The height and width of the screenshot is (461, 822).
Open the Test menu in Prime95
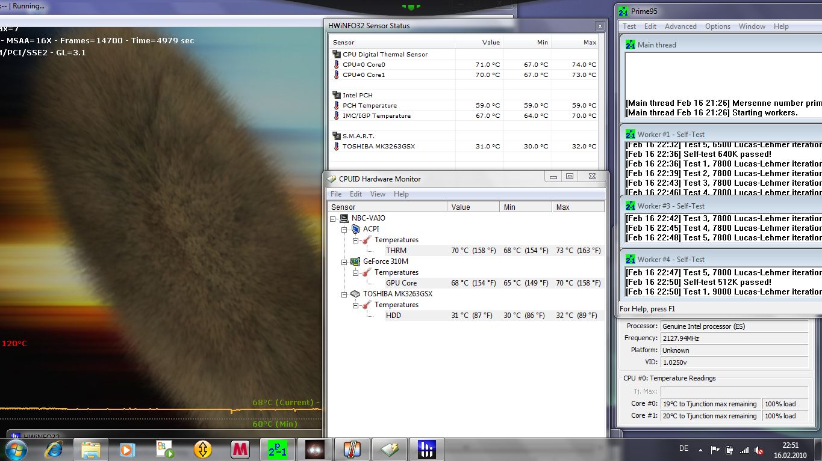pyautogui.click(x=629, y=26)
